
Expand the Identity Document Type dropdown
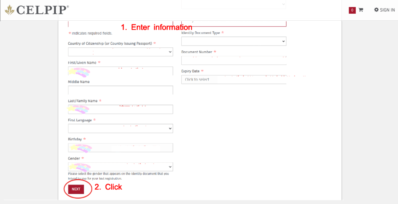tap(234, 41)
